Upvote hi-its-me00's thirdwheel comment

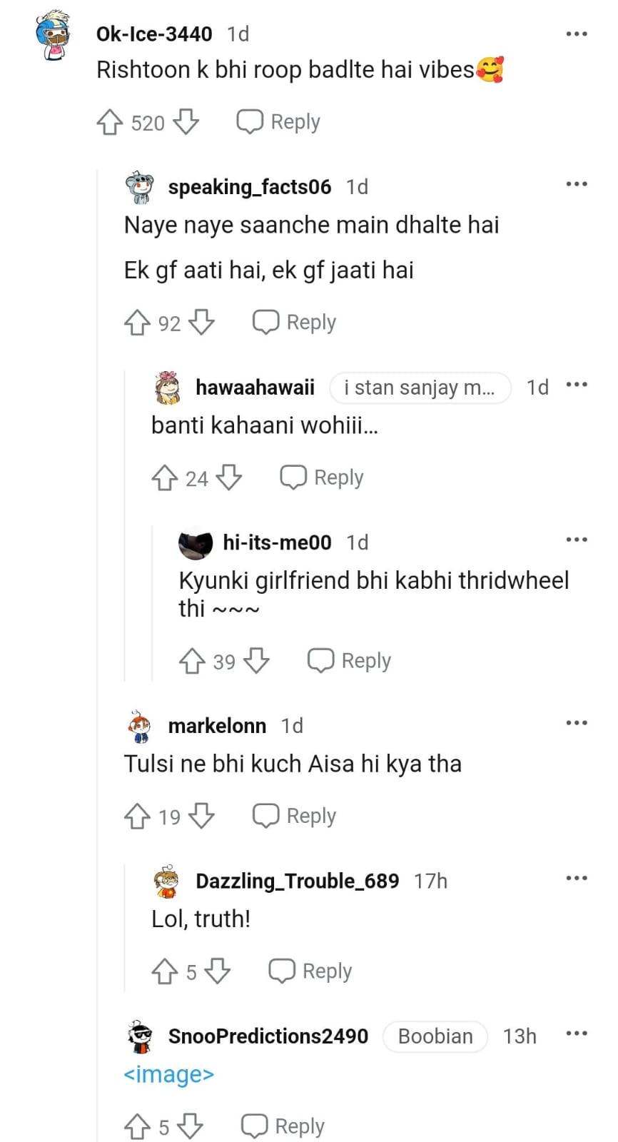192,661
